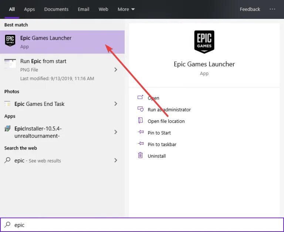Click the search box magnifier icon

point(7,225)
